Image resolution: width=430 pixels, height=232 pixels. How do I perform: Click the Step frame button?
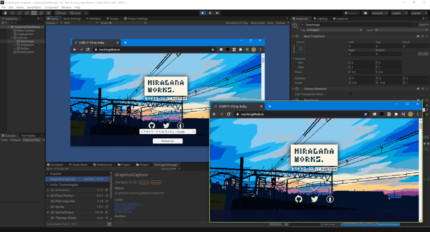[x=217, y=13]
